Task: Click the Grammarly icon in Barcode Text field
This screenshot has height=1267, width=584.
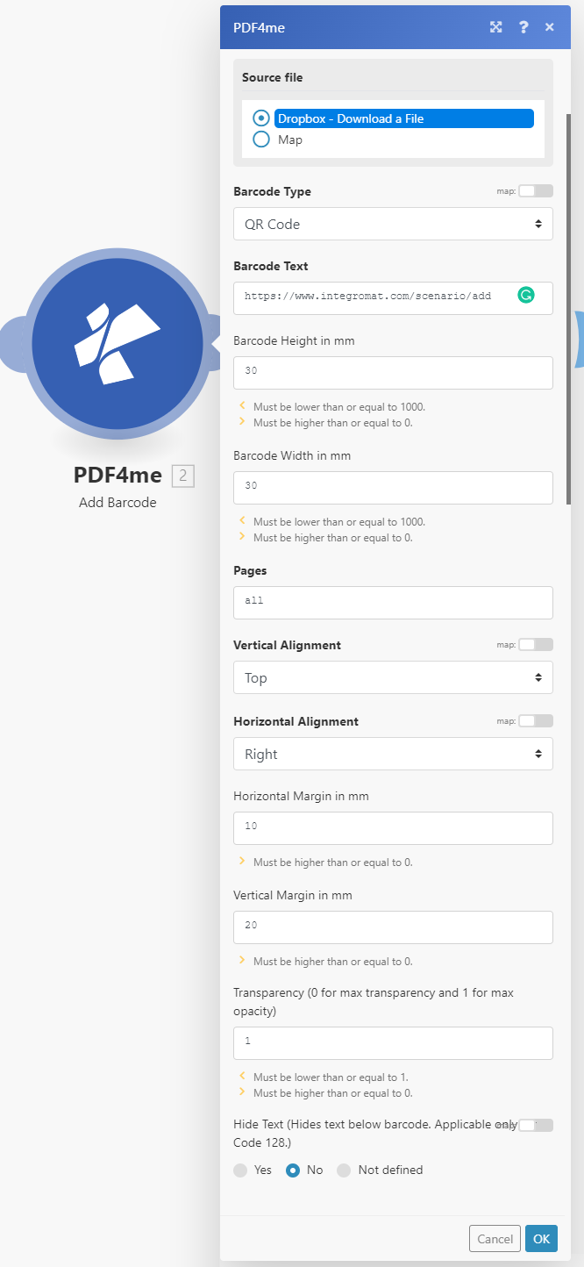Action: coord(525,297)
